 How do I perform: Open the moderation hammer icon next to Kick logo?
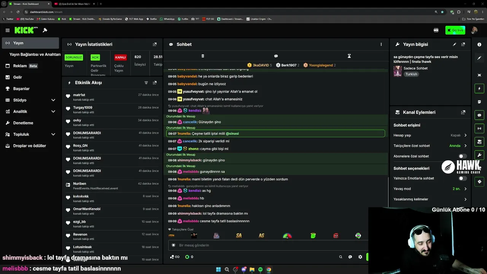click(45, 30)
